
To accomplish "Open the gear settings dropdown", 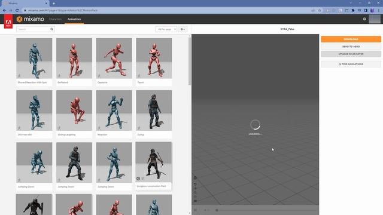I will tap(183, 29).
